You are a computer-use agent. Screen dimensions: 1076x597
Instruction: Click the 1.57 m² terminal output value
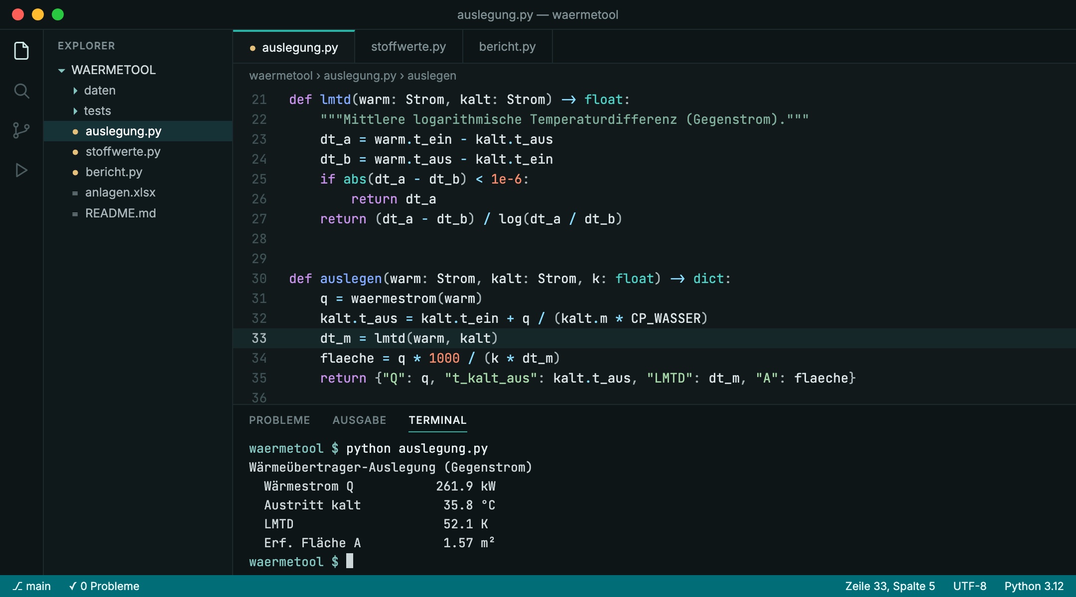pos(469,543)
